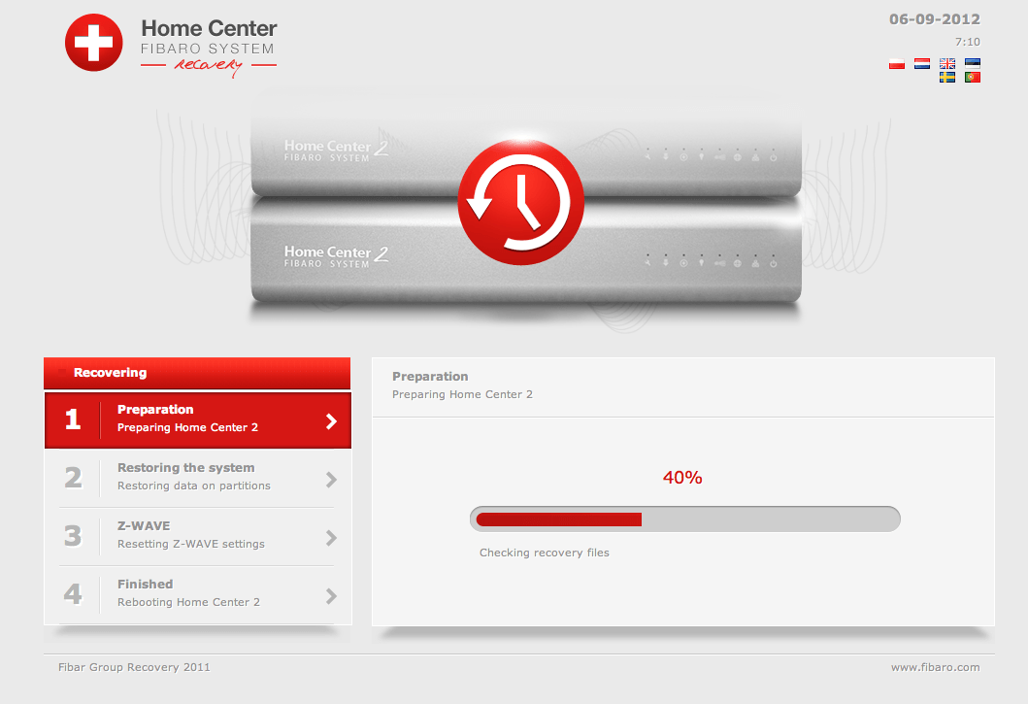The image size is (1028, 704).
Task: Choose the Estonian flag language
Action: pyautogui.click(x=973, y=64)
